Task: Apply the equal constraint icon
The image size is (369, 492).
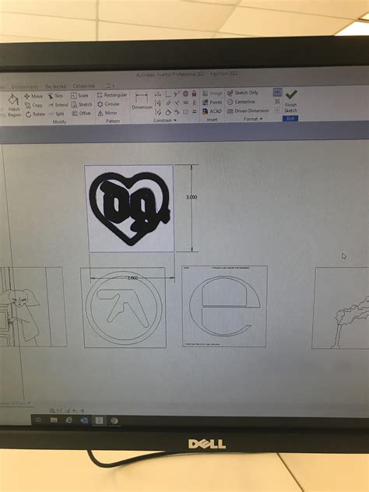Action: (194, 111)
